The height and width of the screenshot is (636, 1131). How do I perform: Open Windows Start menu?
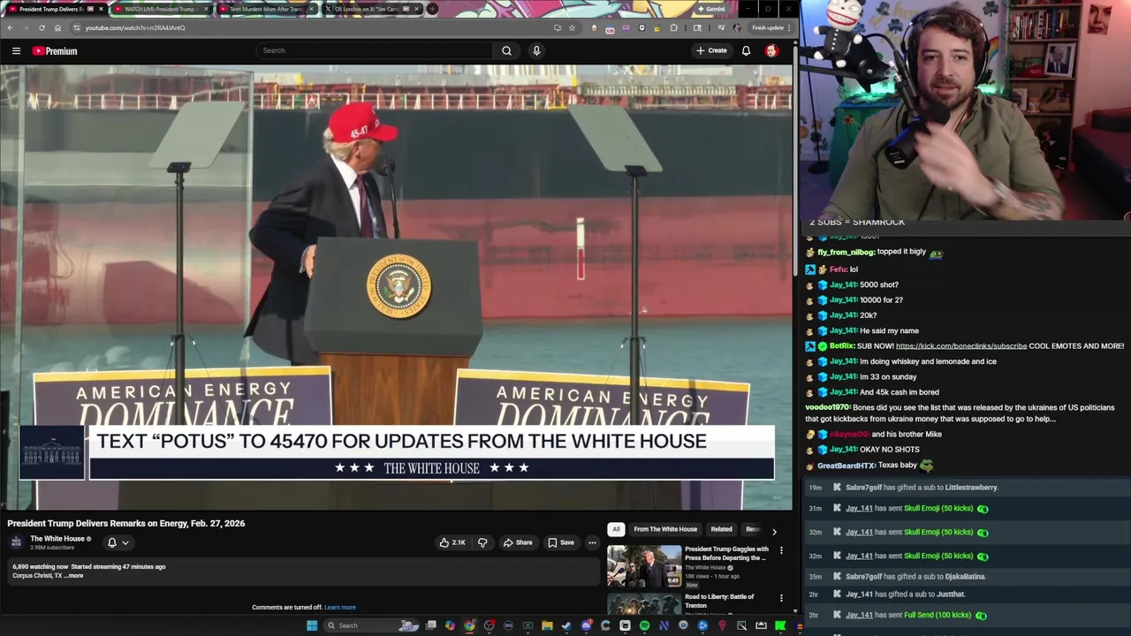(311, 625)
